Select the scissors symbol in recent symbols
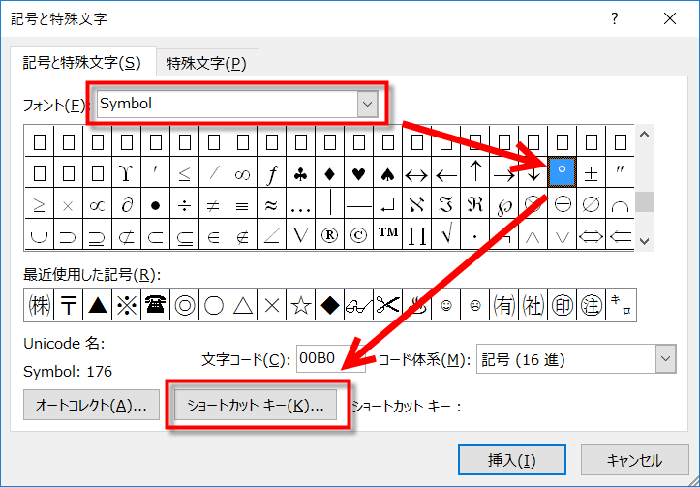This screenshot has height=487, width=700. point(388,306)
